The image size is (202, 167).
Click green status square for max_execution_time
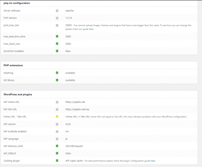[57, 36]
